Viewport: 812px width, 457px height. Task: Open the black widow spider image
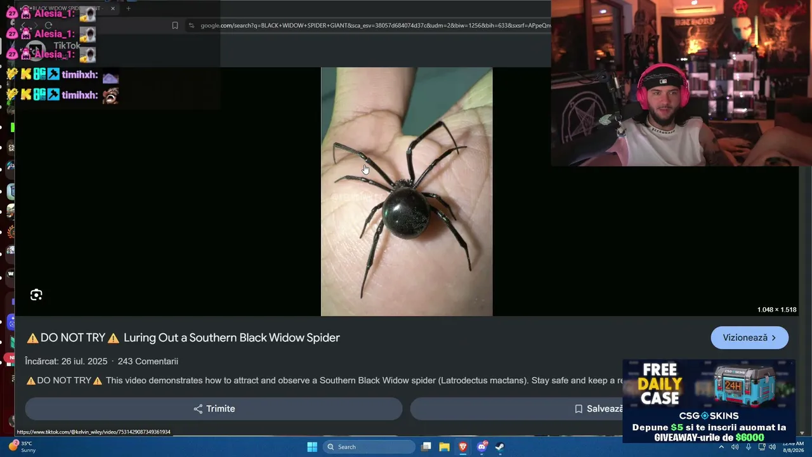(407, 192)
